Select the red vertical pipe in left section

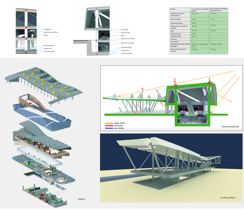pos(21,46)
